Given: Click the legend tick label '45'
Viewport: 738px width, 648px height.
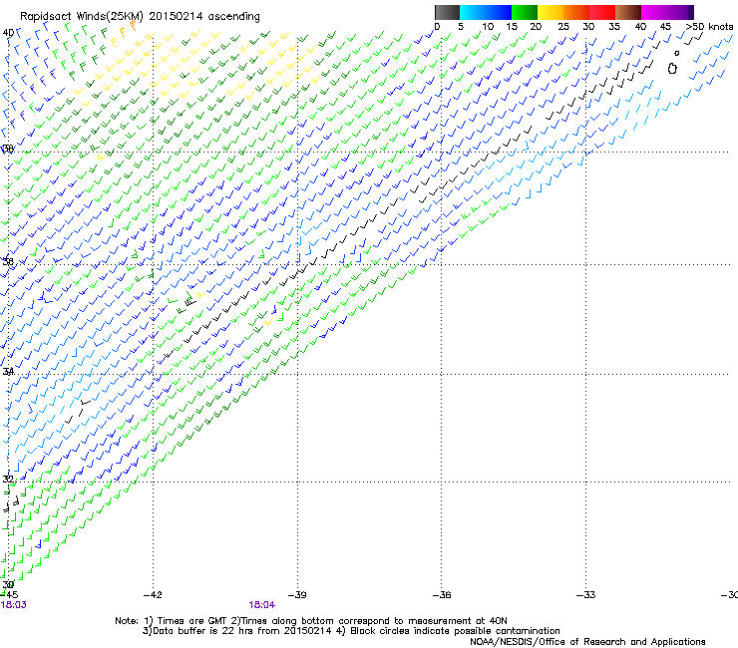Looking at the screenshot, I should pos(665,27).
